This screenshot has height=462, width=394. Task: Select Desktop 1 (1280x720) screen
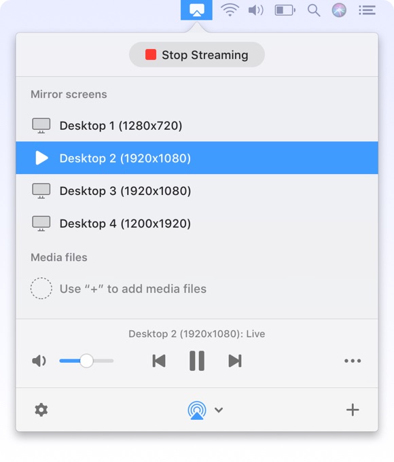point(197,126)
